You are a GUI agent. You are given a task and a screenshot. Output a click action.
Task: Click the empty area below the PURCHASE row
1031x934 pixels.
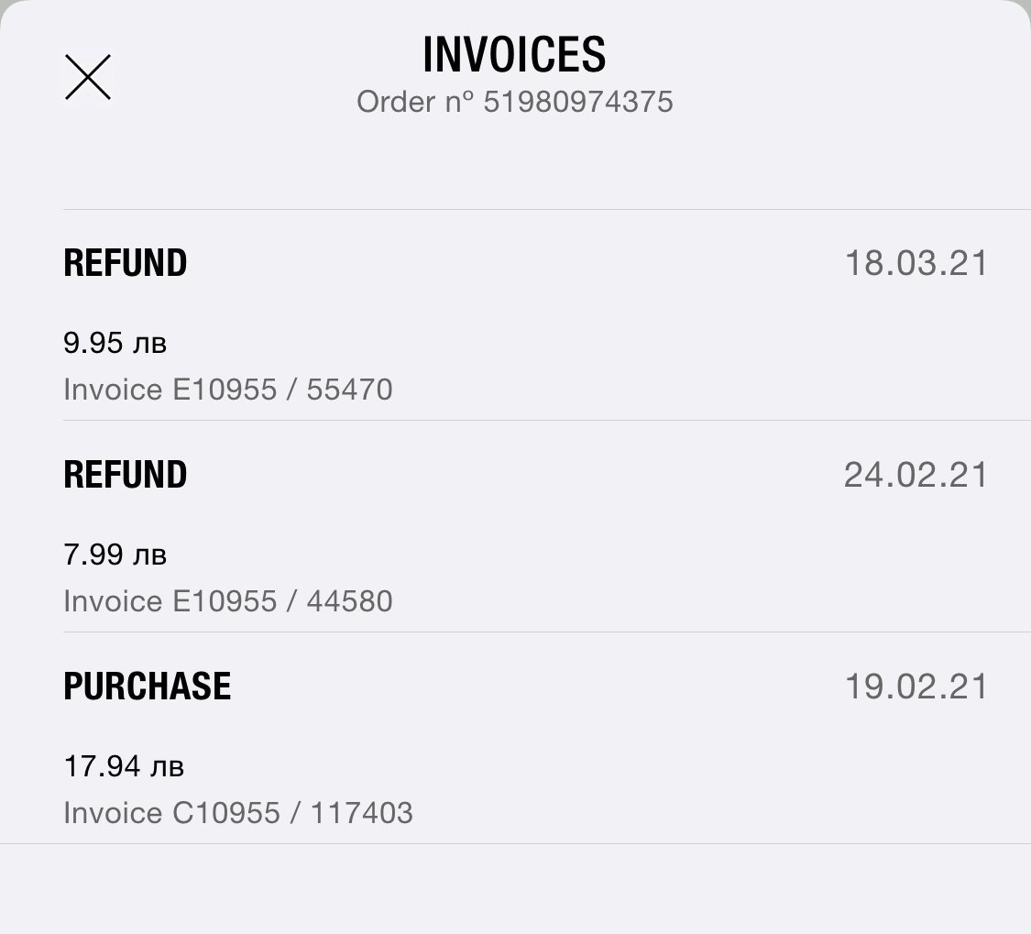[x=514, y=887]
